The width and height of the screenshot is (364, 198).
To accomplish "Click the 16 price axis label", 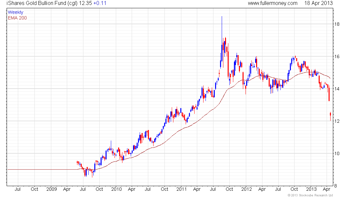I will (337, 56).
